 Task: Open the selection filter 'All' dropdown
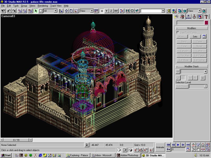55,11
